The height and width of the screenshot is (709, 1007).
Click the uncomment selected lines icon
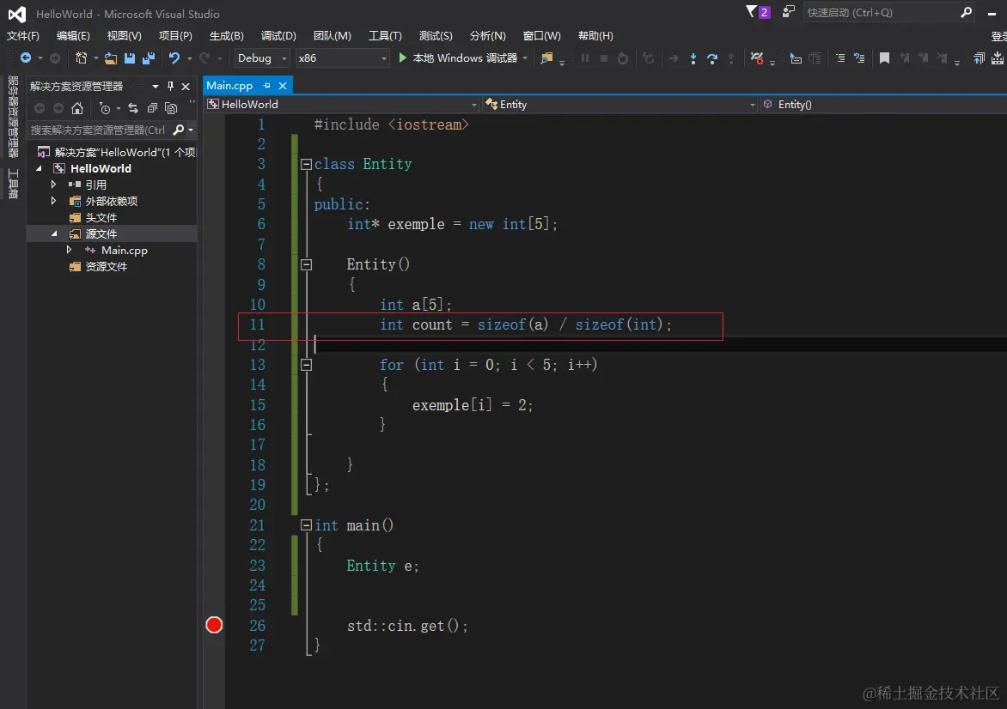859,58
